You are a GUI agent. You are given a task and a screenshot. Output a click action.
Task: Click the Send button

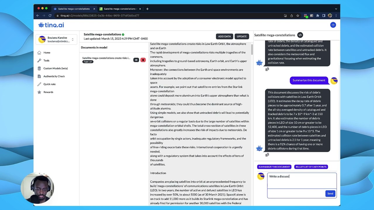click(330, 194)
